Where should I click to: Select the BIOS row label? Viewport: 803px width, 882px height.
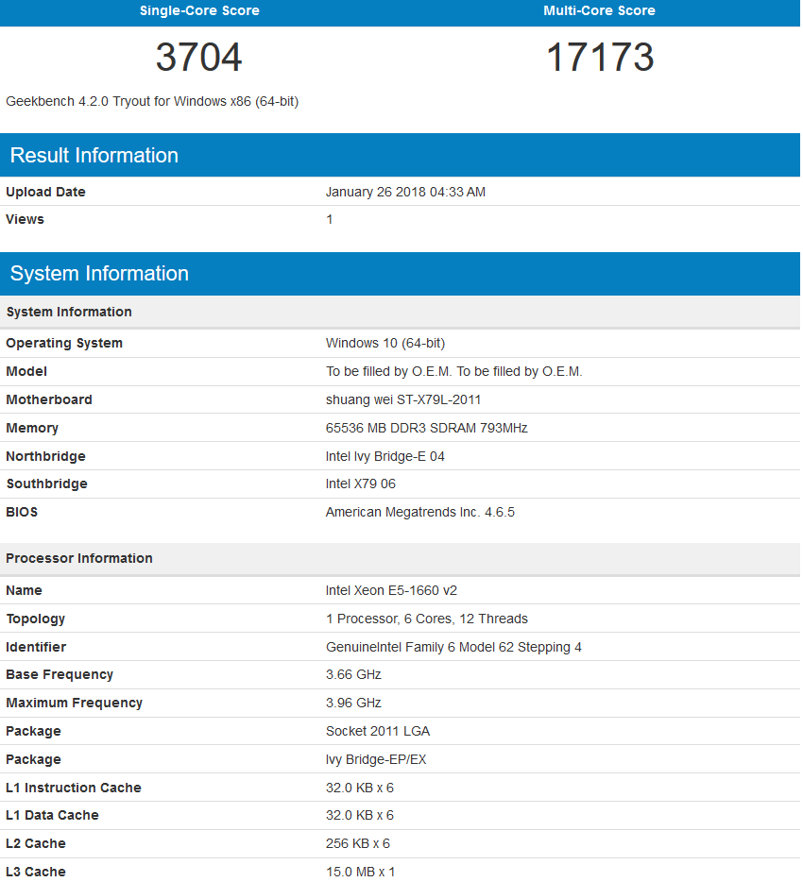pos(22,512)
